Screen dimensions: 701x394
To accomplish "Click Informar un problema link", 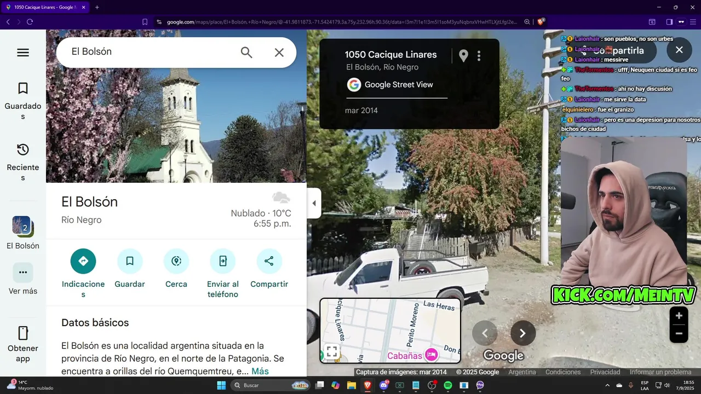I will click(x=660, y=372).
